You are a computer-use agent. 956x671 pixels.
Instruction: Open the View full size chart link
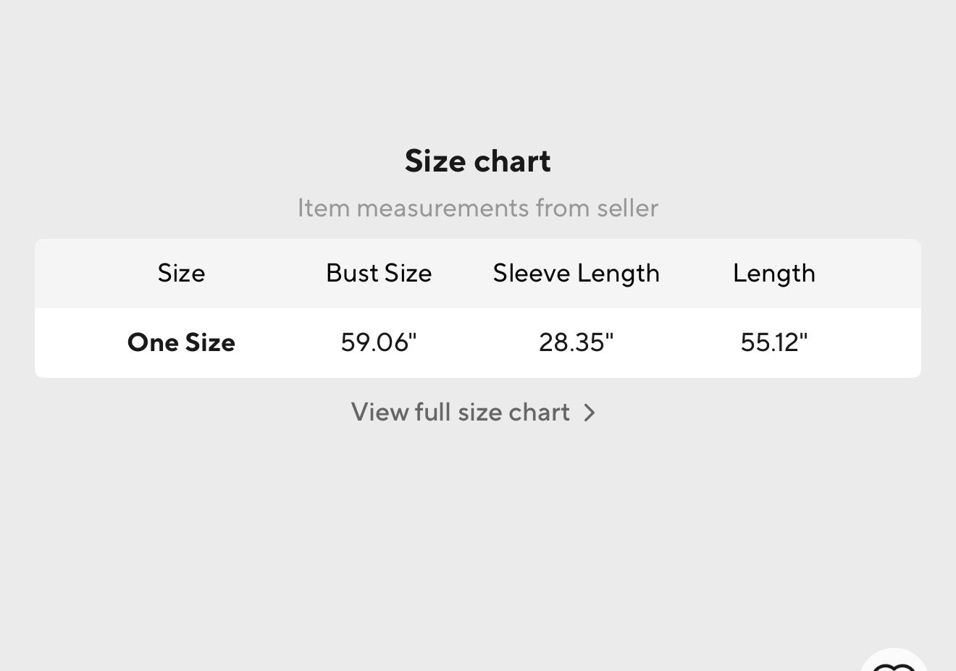[x=461, y=413]
